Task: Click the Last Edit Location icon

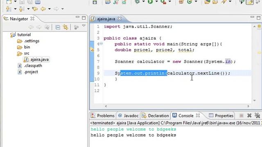Action: point(35,9)
